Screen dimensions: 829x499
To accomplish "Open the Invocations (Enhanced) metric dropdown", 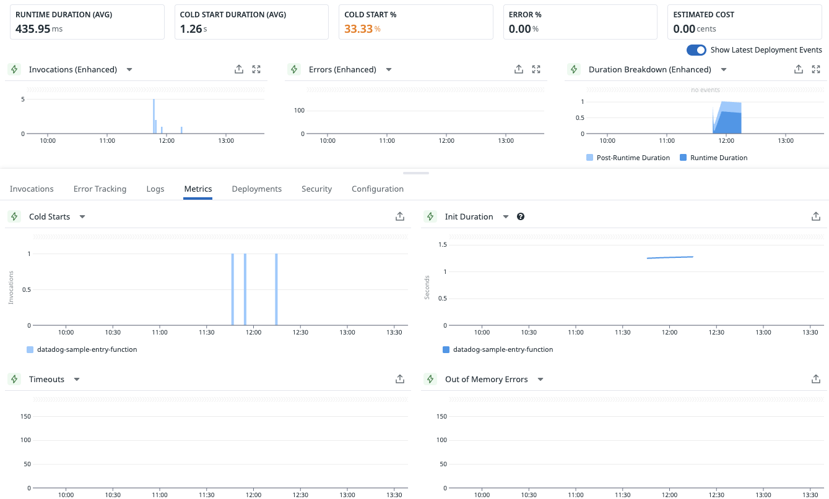I will [x=129, y=69].
